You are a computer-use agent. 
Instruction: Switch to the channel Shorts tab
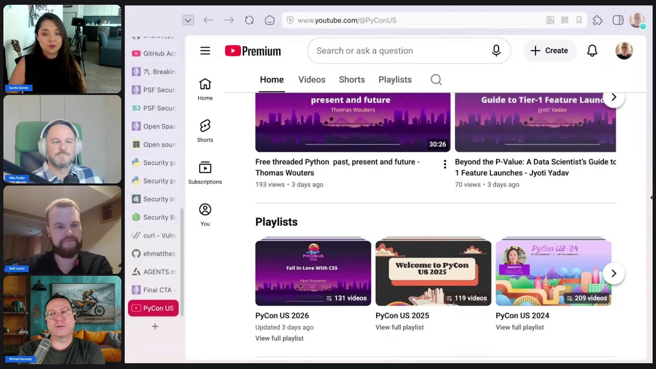pos(352,79)
